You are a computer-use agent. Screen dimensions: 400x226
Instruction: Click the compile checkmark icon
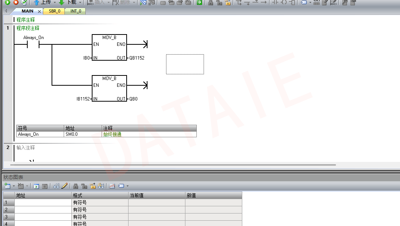24,2
